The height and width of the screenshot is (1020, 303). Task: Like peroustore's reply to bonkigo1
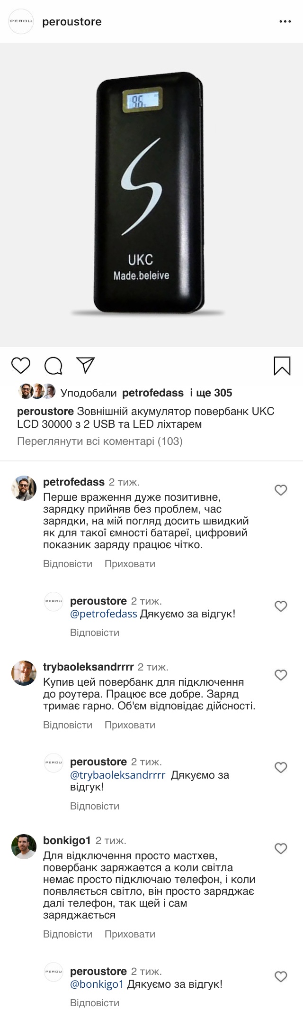pos(281,976)
